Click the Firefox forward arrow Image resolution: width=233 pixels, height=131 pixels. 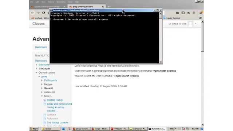pos(38,13)
